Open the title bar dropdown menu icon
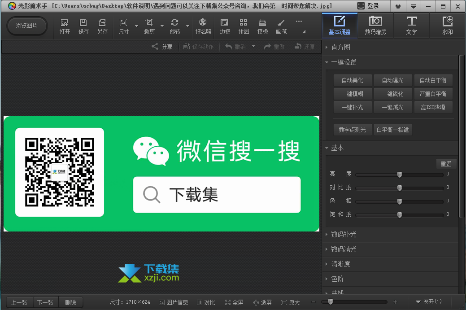Image resolution: width=466 pixels, height=310 pixels. tap(414, 6)
